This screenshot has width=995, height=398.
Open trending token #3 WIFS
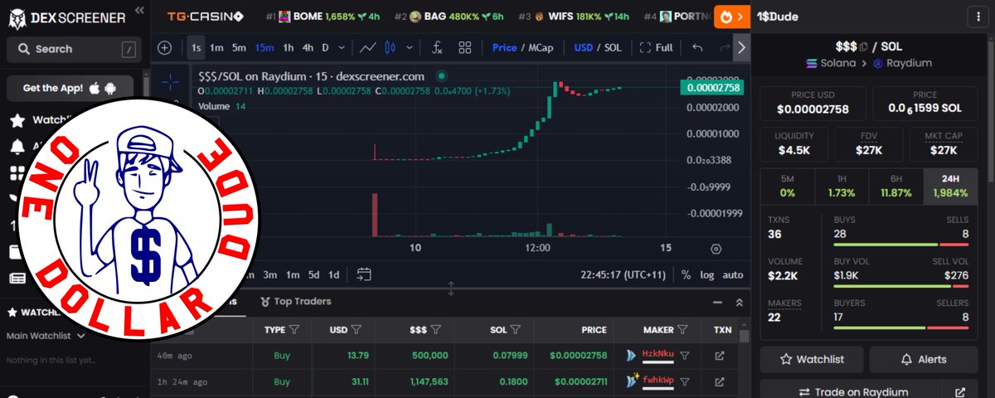[x=574, y=16]
